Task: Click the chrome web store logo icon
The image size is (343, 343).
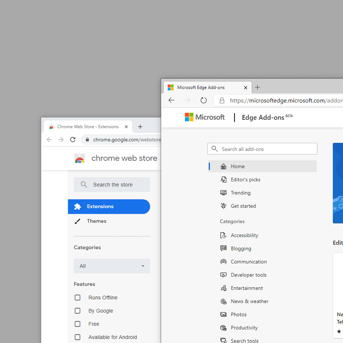Action: pos(80,158)
